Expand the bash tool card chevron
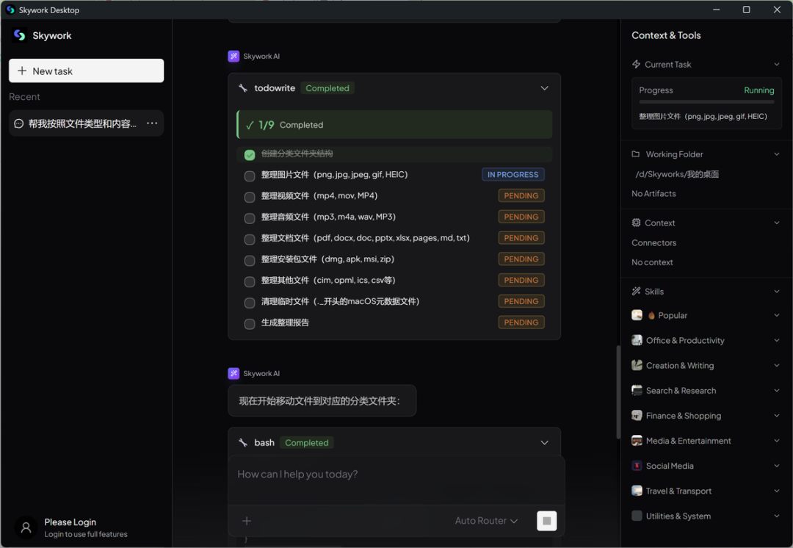The image size is (793, 548). point(544,443)
